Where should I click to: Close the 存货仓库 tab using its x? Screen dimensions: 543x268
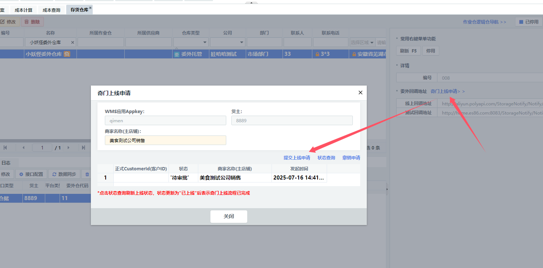click(x=90, y=8)
